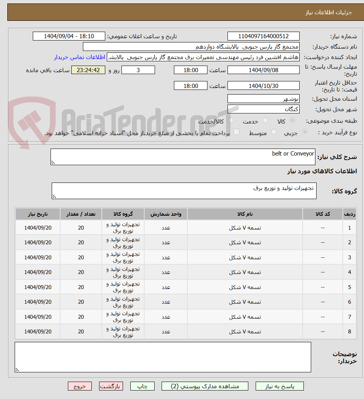Viewport: 364px width, 399px height.
Task: Click the buyer notes text area
Action: pos(163,357)
